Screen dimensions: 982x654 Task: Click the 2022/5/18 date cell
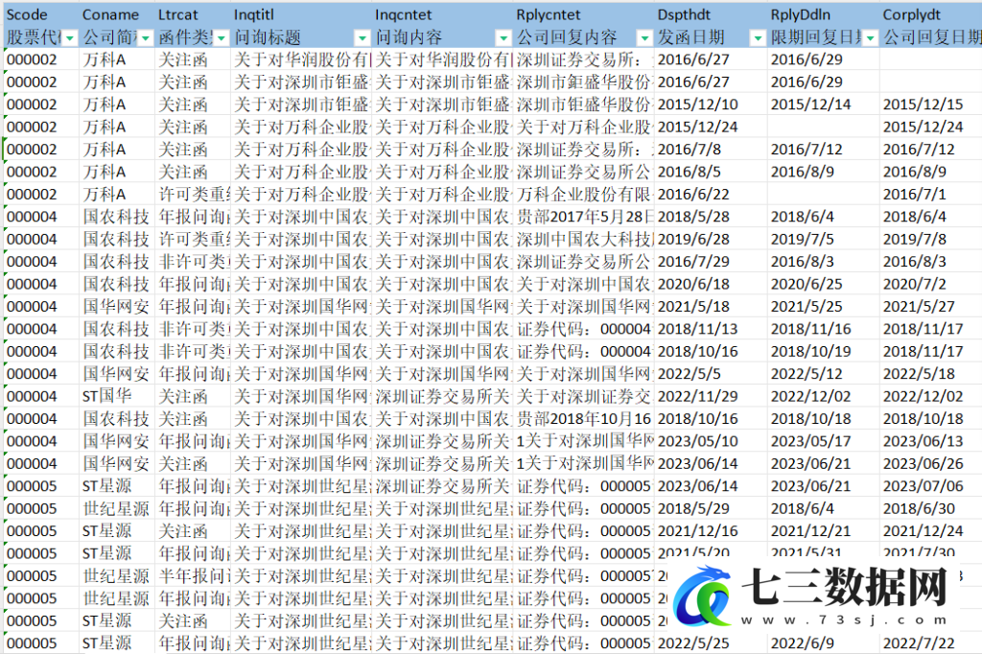[x=931, y=374]
